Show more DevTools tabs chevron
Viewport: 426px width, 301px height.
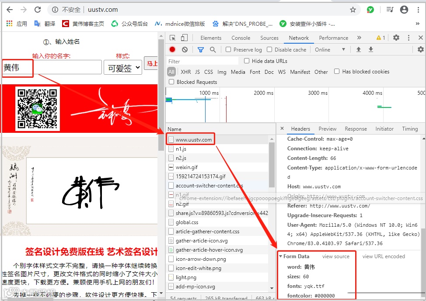359,38
